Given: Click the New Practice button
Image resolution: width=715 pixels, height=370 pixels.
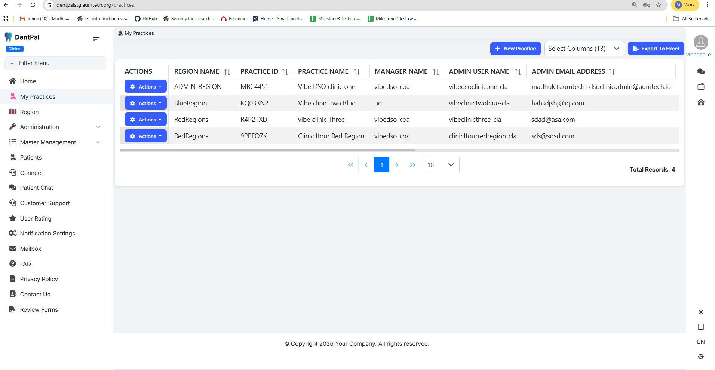Looking at the screenshot, I should 515,49.
